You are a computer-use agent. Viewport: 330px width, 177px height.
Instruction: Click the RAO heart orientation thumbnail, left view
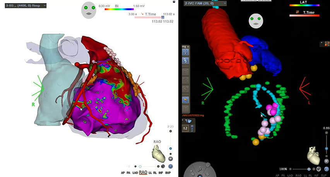(159, 154)
